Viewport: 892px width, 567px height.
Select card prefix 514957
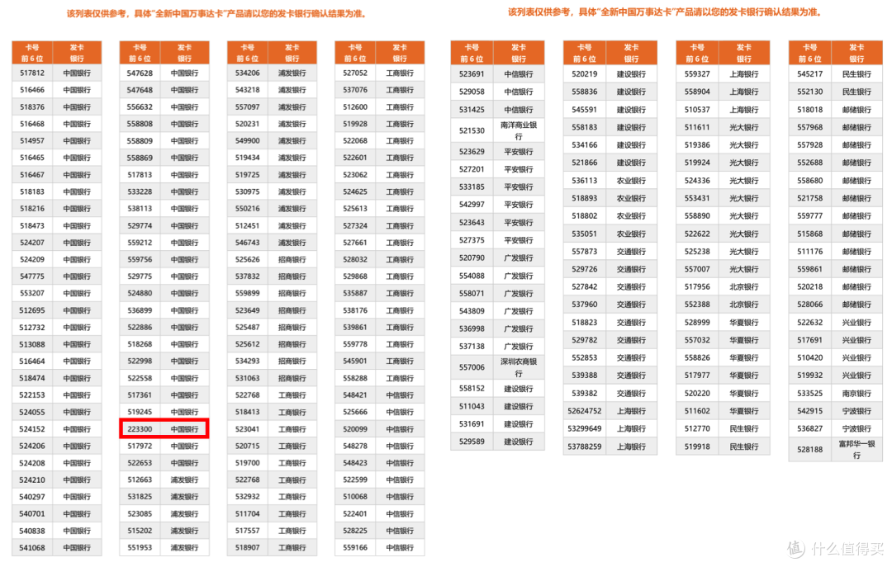click(32, 140)
